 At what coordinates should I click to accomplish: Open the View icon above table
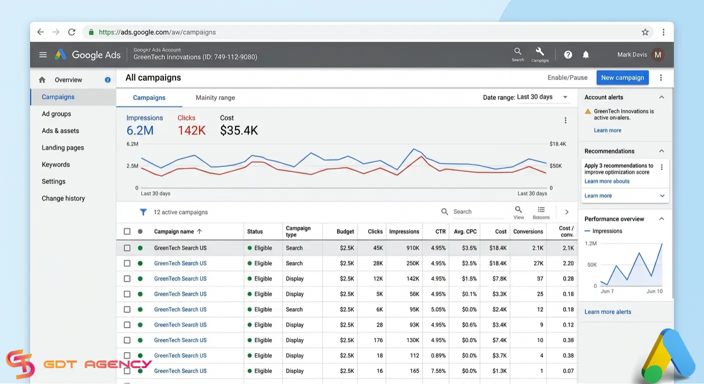pos(518,212)
